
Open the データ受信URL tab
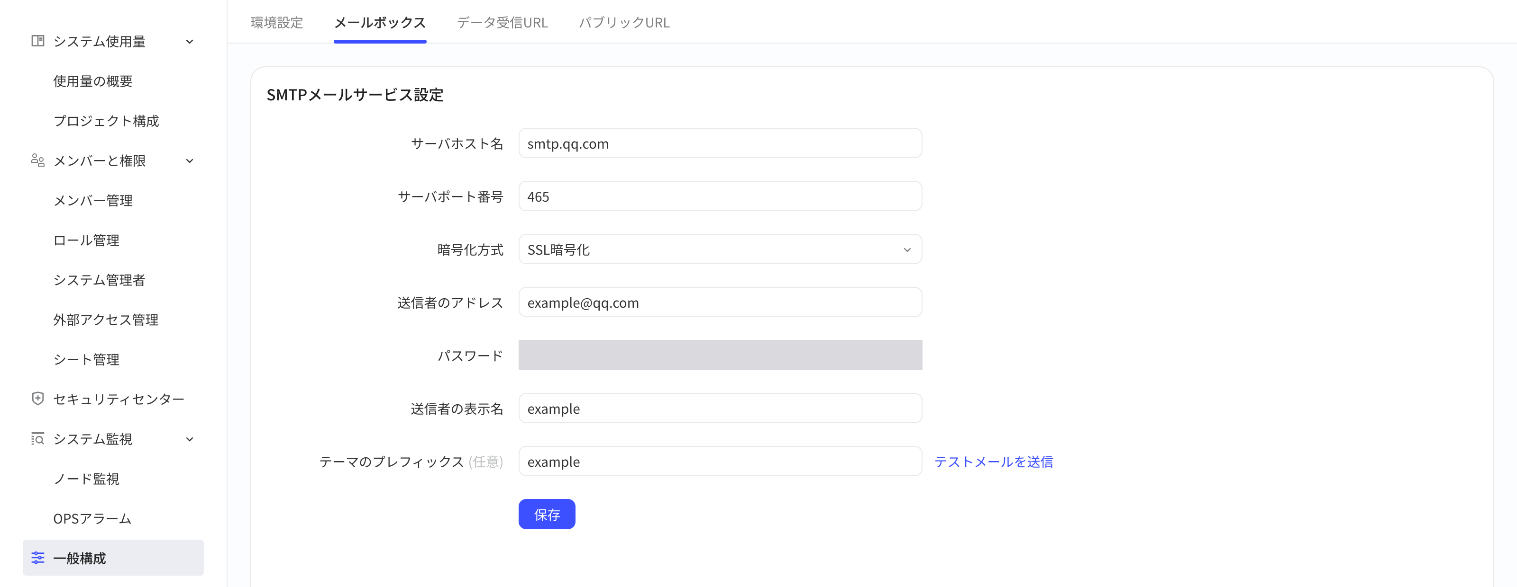click(503, 22)
